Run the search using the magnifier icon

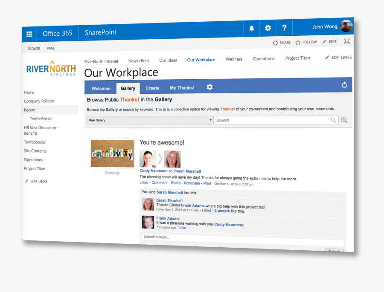point(333,120)
